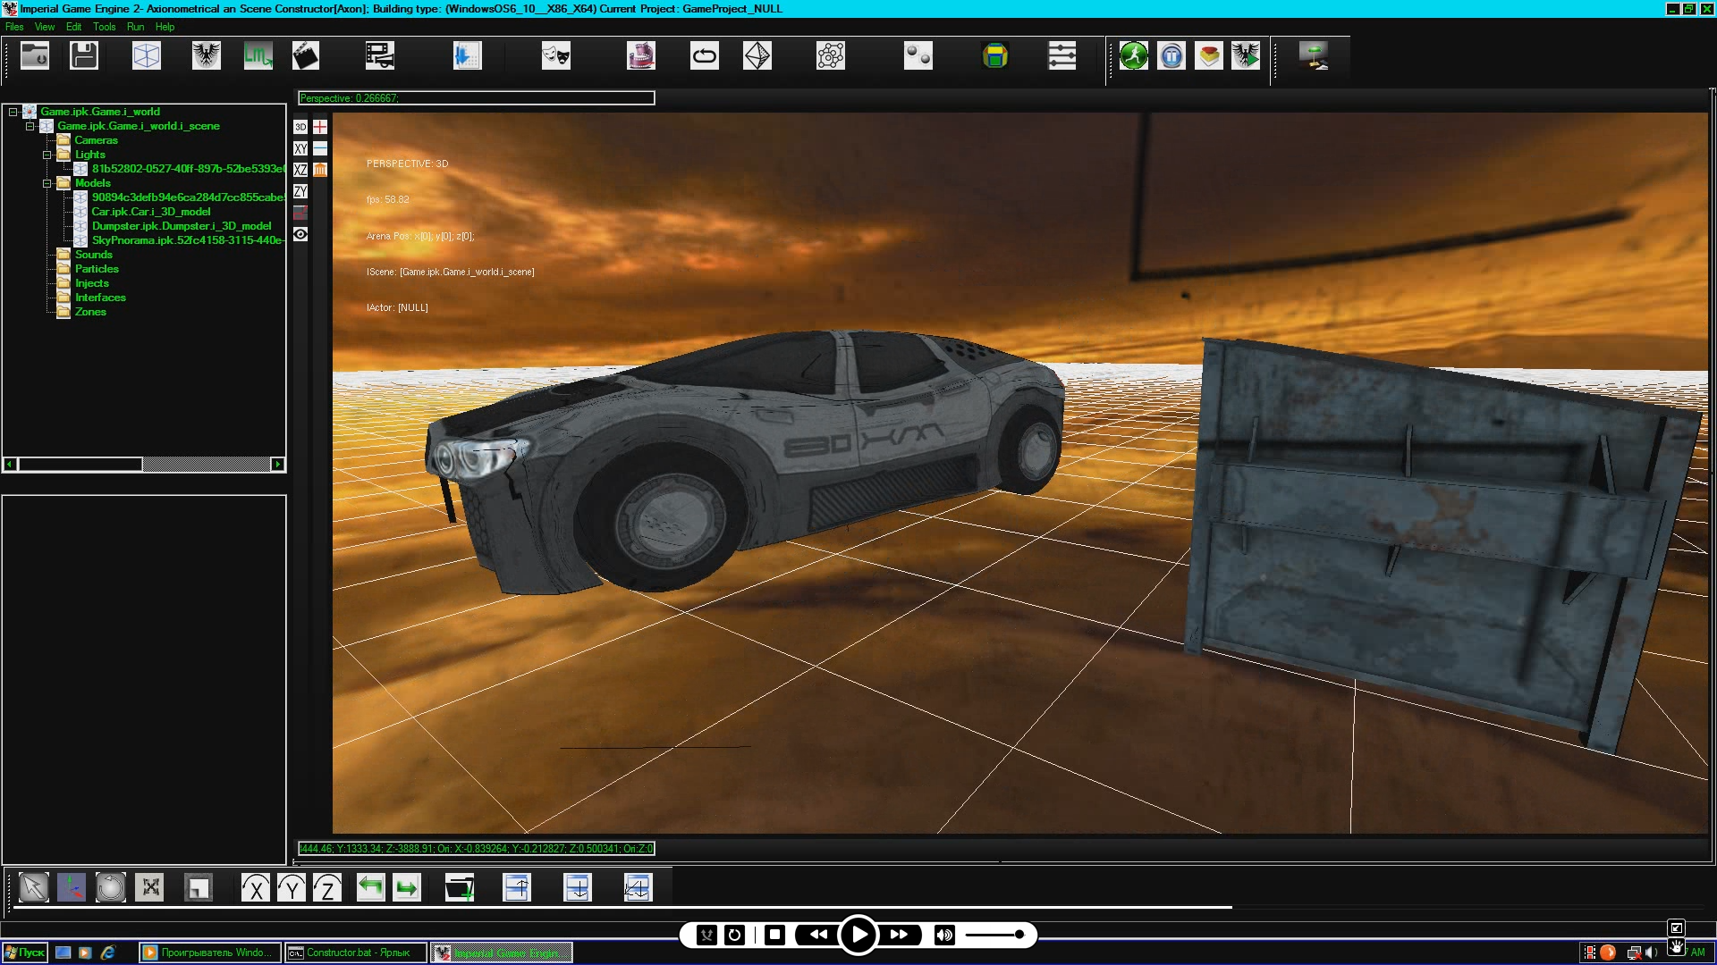The width and height of the screenshot is (1717, 965).
Task: Click the add folder icon with plus
Action: 460,887
